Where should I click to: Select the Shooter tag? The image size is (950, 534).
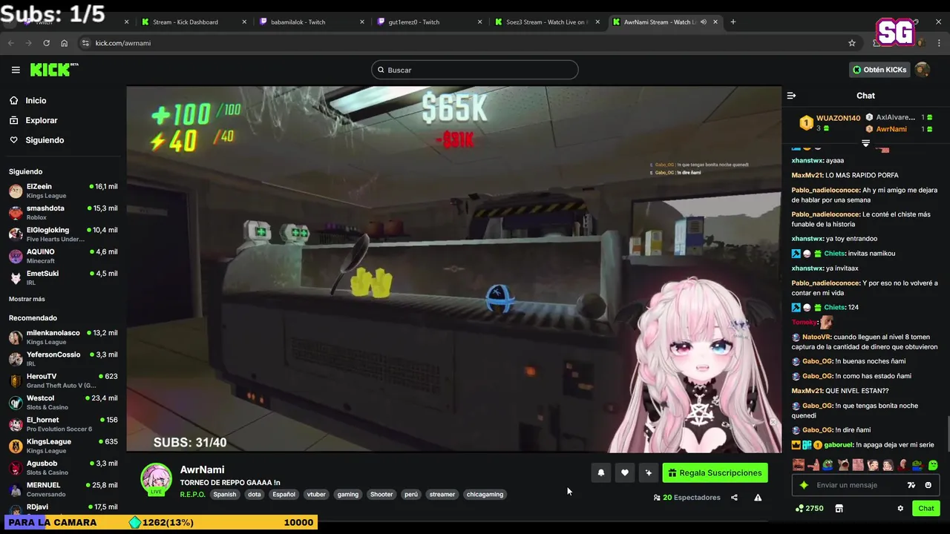[381, 494]
